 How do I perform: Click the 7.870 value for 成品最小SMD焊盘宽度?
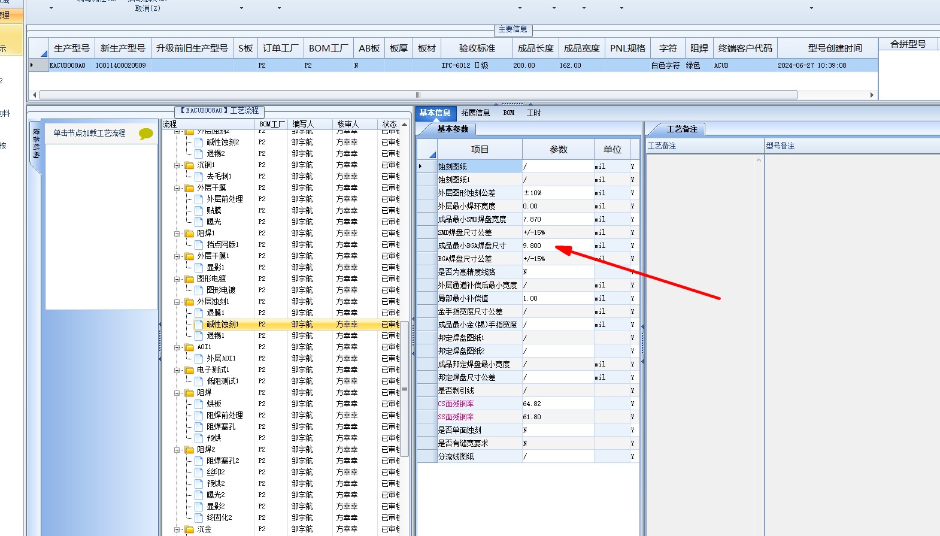tap(558, 219)
